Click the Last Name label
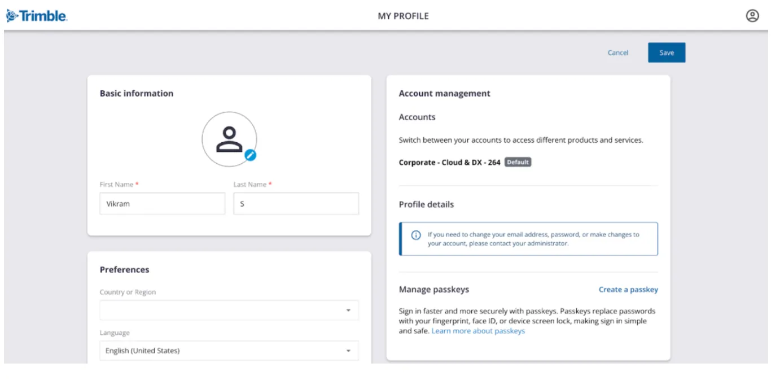The height and width of the screenshot is (385, 771). point(253,185)
